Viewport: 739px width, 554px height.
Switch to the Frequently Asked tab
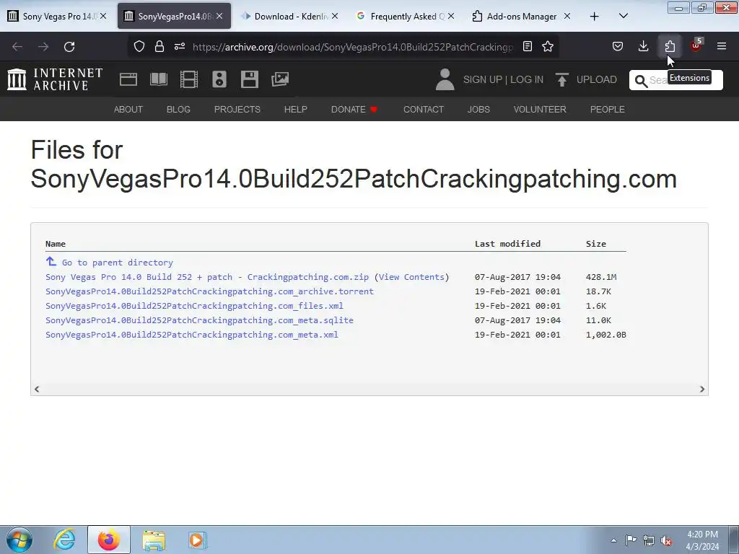click(x=404, y=16)
